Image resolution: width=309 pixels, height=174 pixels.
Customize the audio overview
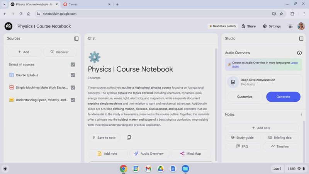245,97
